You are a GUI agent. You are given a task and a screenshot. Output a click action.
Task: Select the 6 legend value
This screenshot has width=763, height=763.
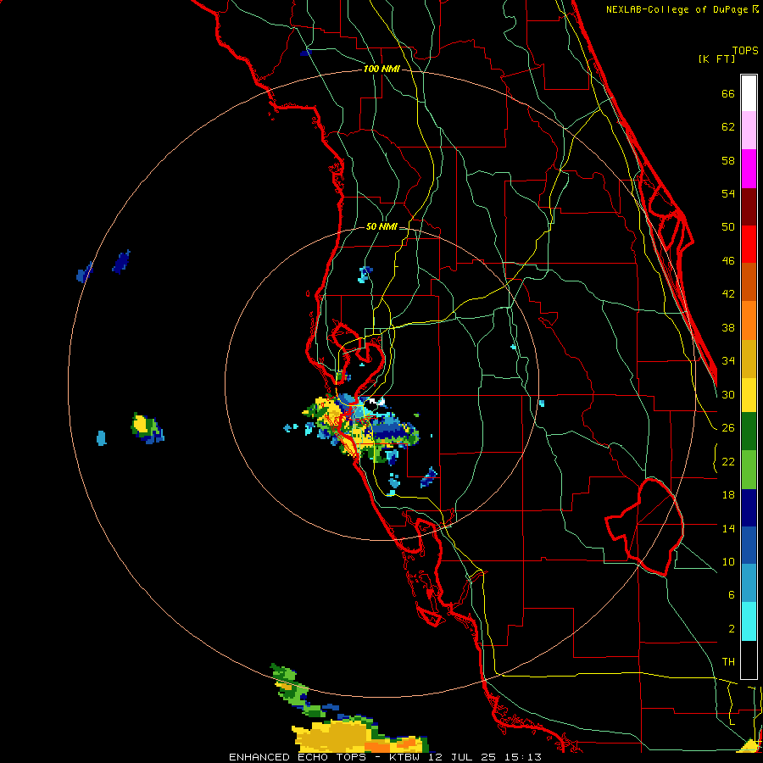click(x=731, y=595)
